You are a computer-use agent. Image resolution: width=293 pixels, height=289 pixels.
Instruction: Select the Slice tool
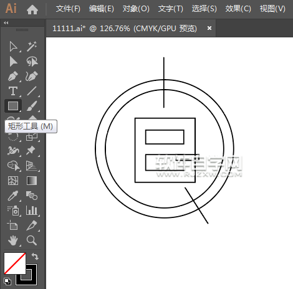(x=32, y=225)
